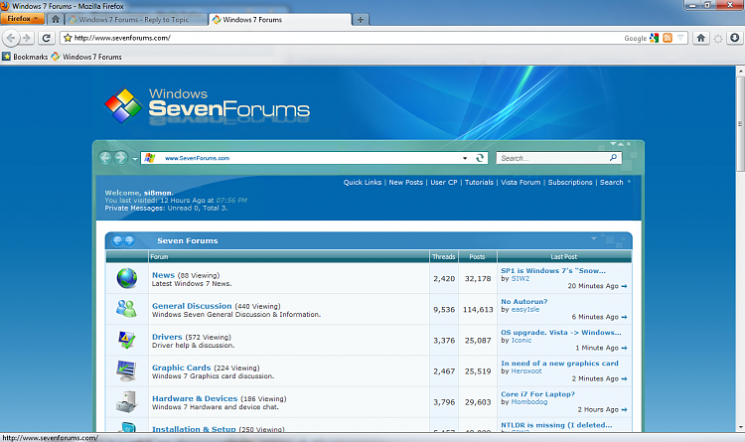Open In need of a new graphics card
This screenshot has height=442, width=745.
pos(559,364)
